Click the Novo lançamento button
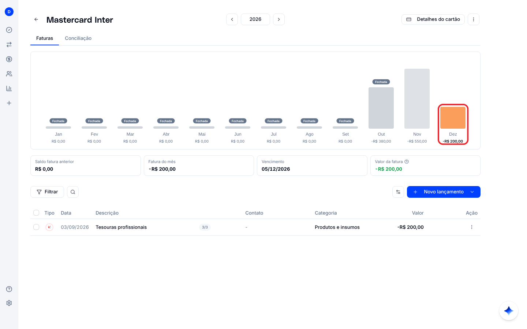 point(444,192)
